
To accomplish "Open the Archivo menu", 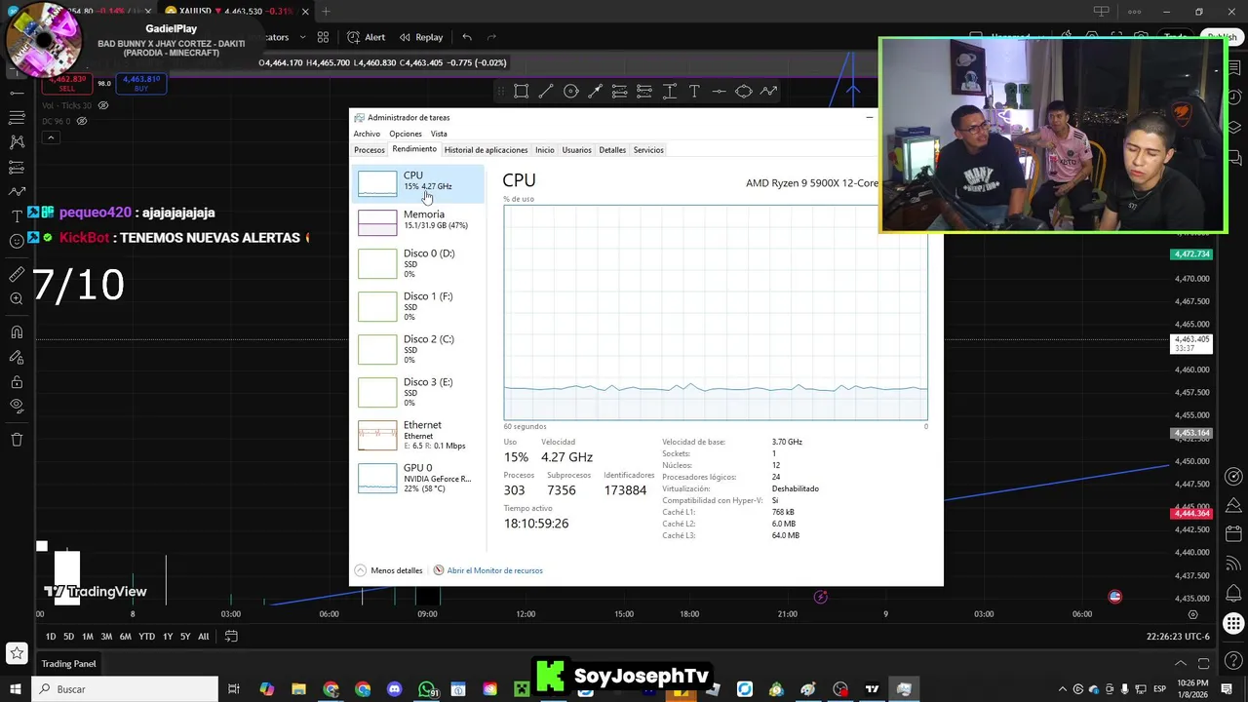I will 367,134.
